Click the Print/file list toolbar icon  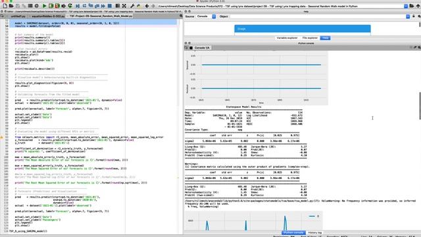pos(30,6)
